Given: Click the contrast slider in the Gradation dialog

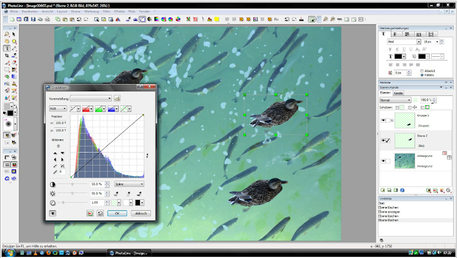Looking at the screenshot, I should point(73,183).
